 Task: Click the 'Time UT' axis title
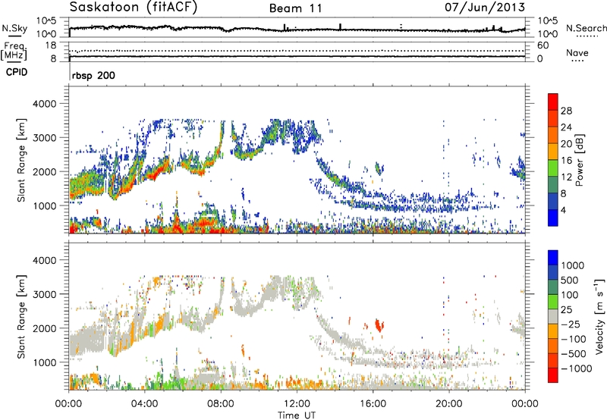(x=297, y=415)
